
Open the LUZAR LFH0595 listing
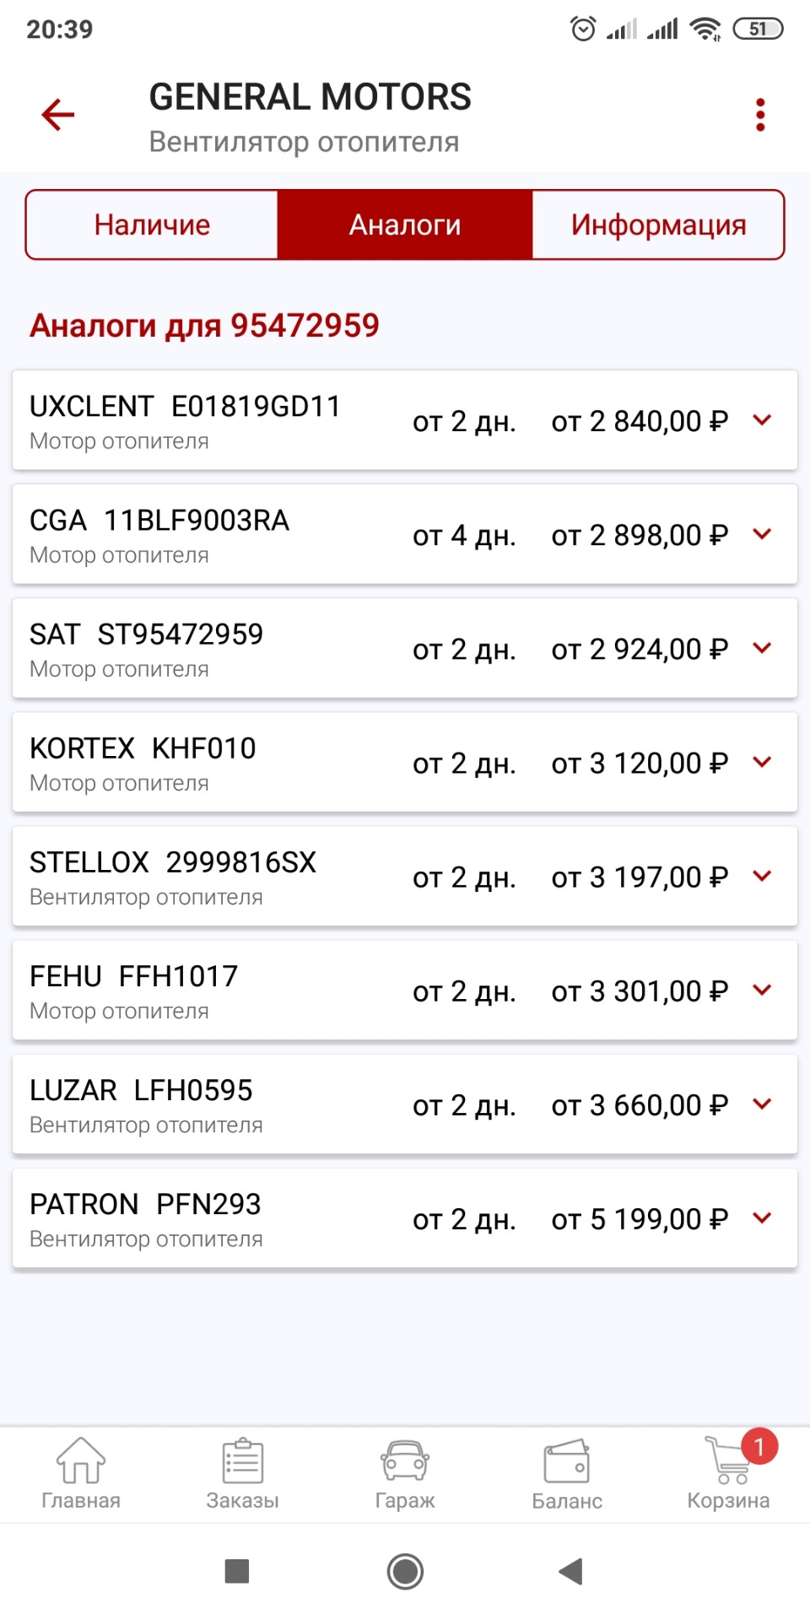point(405,1104)
